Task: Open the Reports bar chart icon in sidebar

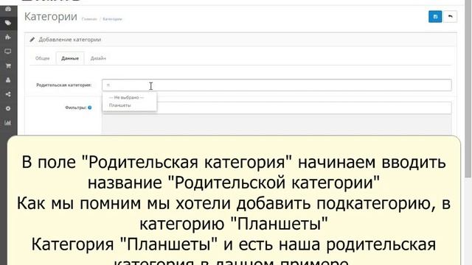Action: coord(8,123)
